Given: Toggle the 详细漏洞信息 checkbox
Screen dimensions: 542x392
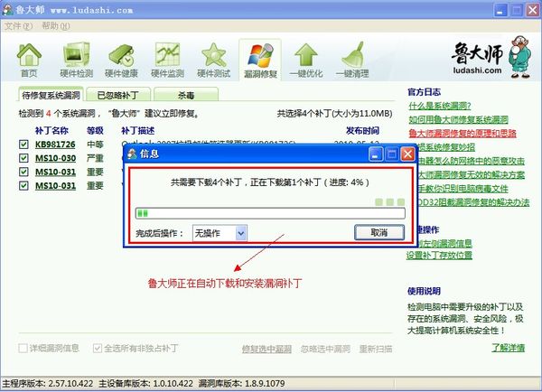Looking at the screenshot, I should click(23, 348).
